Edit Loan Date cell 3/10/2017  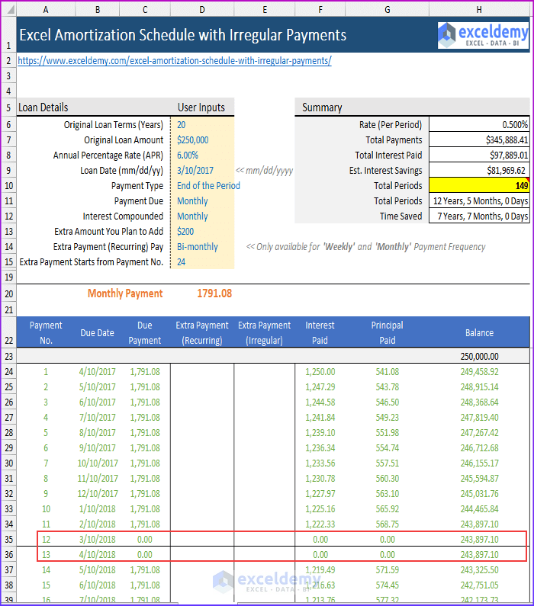(x=202, y=171)
